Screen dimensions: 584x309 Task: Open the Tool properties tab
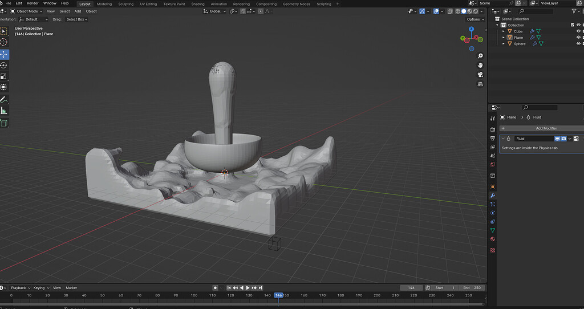pos(493,119)
